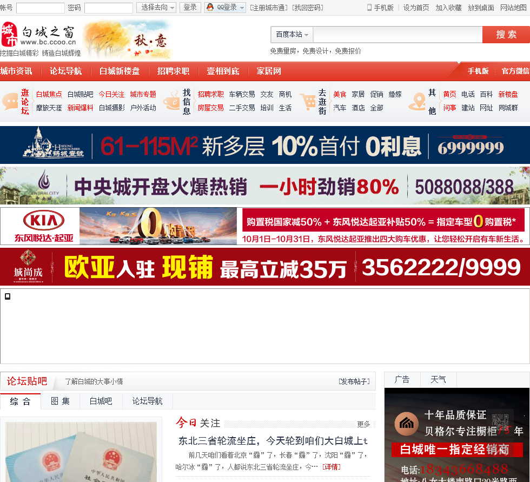The image size is (530, 482).
Task: Open the 百度本站 search scope dropdown
Action: click(x=291, y=35)
